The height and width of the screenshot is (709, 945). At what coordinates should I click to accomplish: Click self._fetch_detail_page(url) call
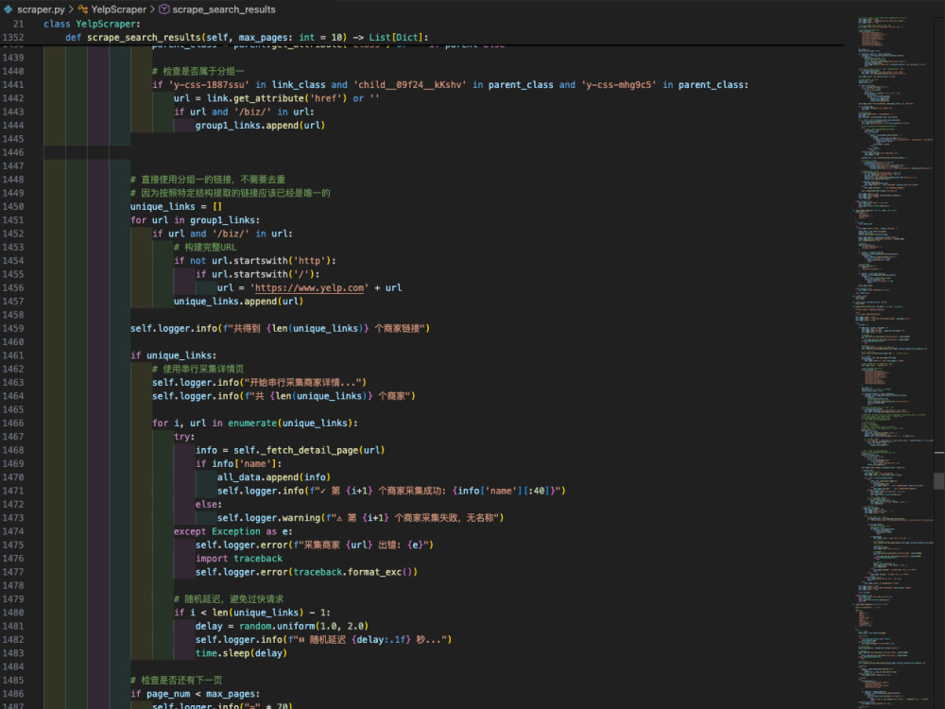tap(309, 450)
